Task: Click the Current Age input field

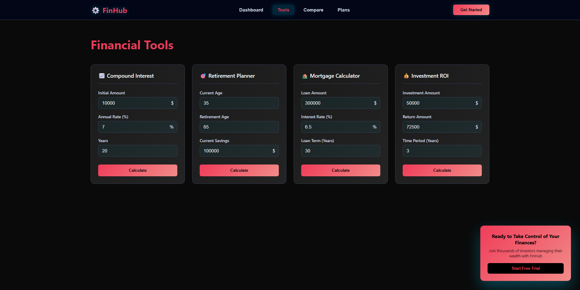Action: [239, 103]
